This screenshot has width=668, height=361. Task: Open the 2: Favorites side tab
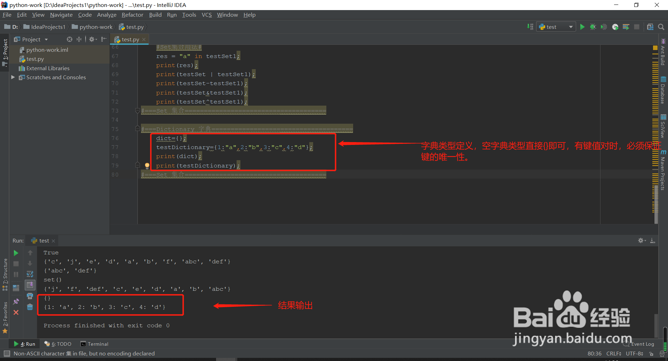5,318
